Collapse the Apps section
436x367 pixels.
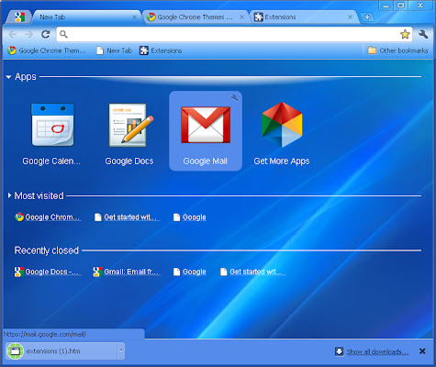[x=8, y=77]
